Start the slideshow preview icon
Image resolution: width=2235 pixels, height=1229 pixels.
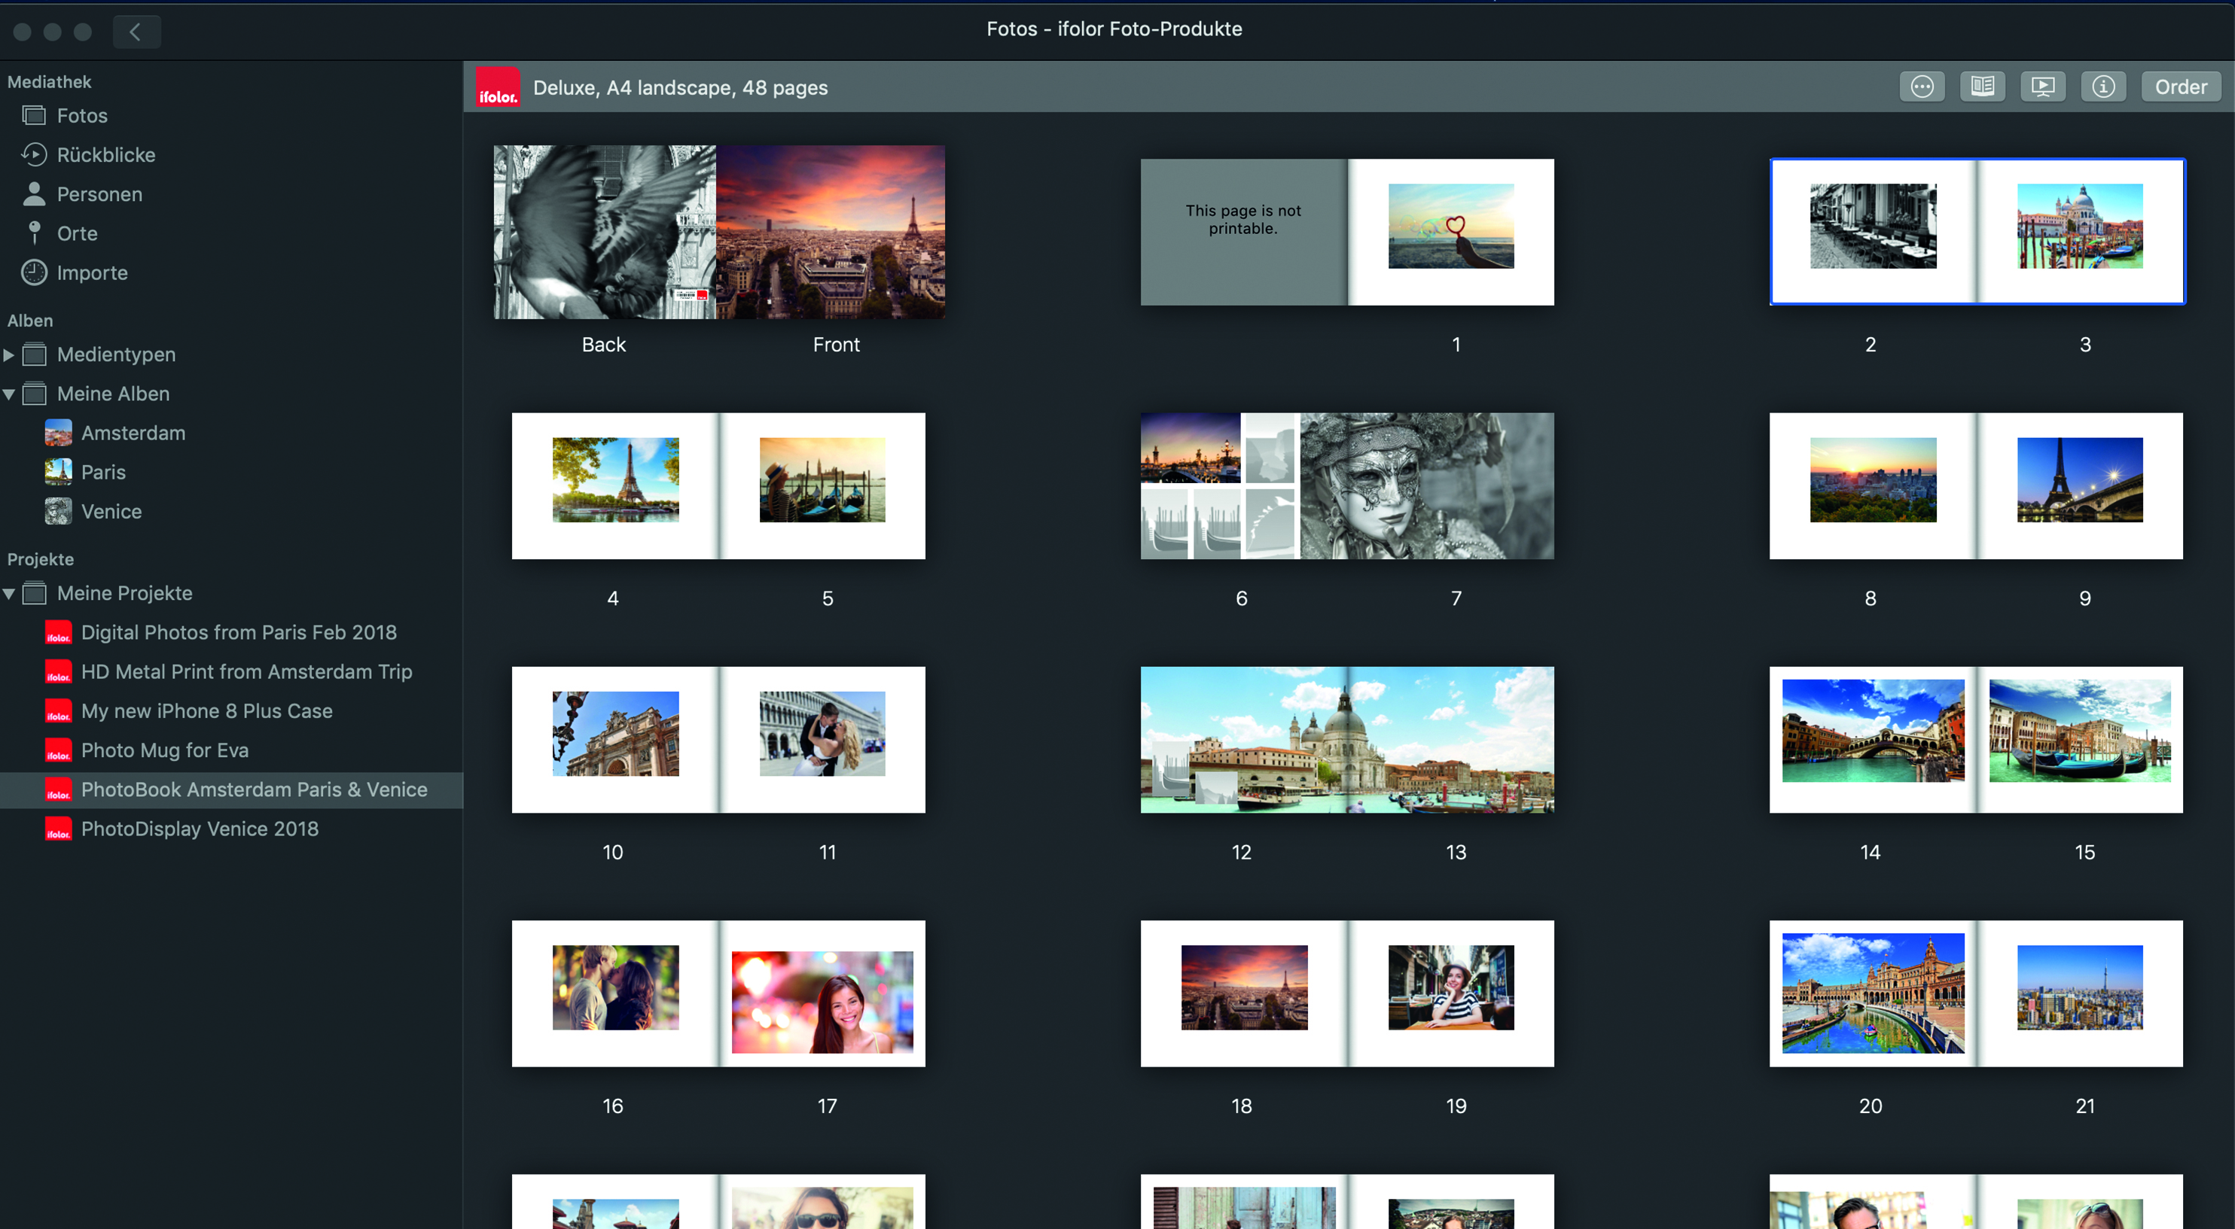[2042, 87]
